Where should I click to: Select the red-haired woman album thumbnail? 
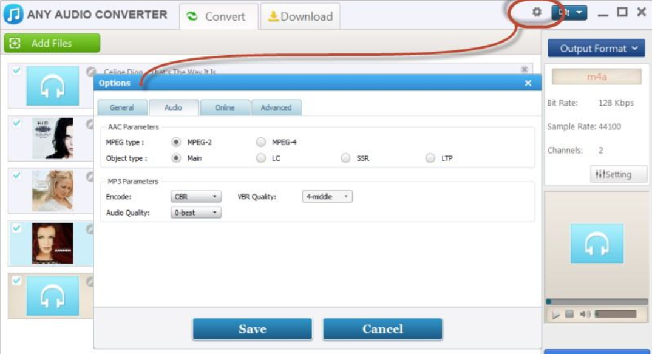click(53, 243)
